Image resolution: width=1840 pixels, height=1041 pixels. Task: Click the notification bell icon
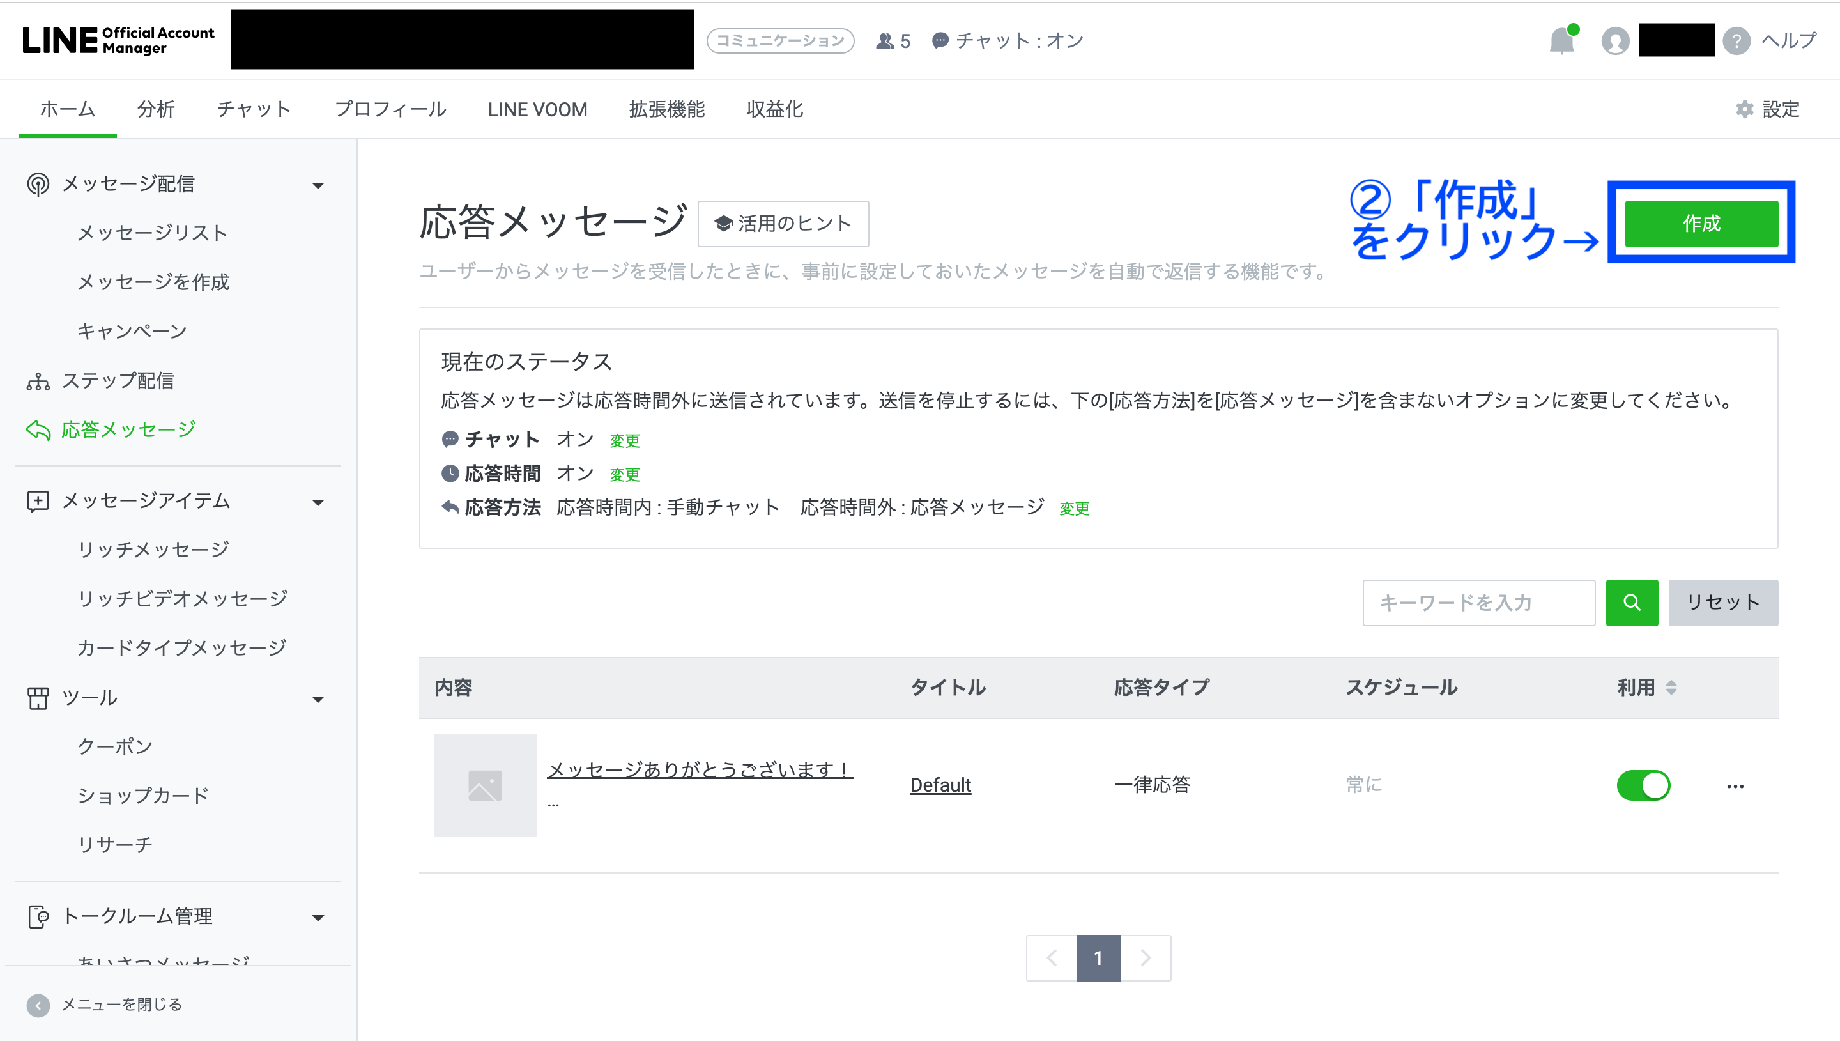pos(1562,41)
